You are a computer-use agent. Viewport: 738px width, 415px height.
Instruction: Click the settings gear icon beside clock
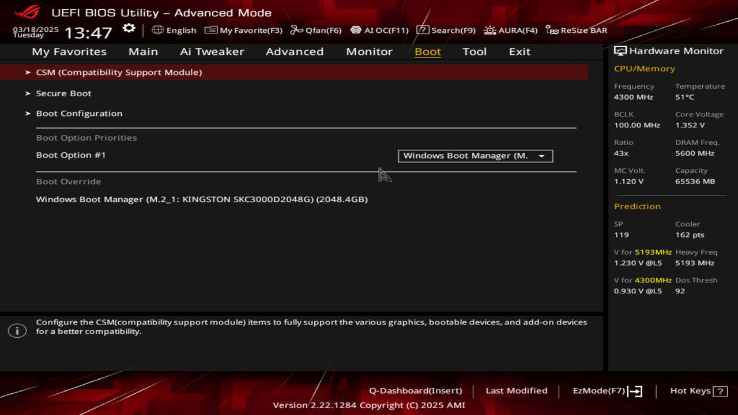129,29
